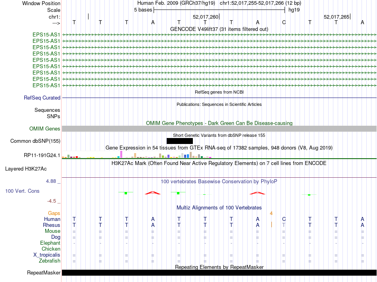Click the orange gap count 4
The width and height of the screenshot is (377, 282).
pos(271,213)
